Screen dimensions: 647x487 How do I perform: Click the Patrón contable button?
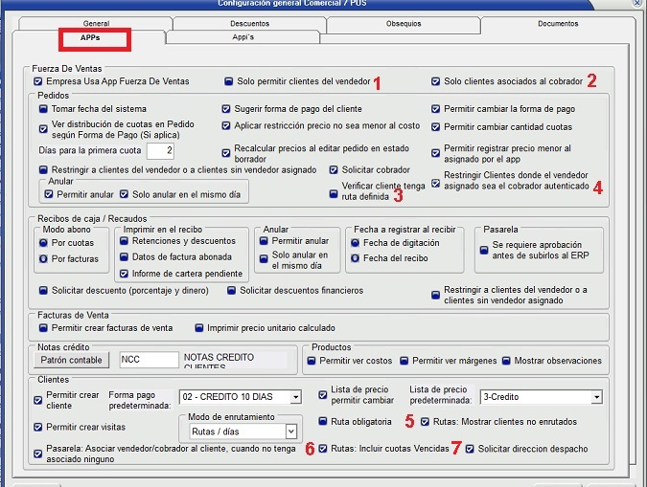point(74,361)
